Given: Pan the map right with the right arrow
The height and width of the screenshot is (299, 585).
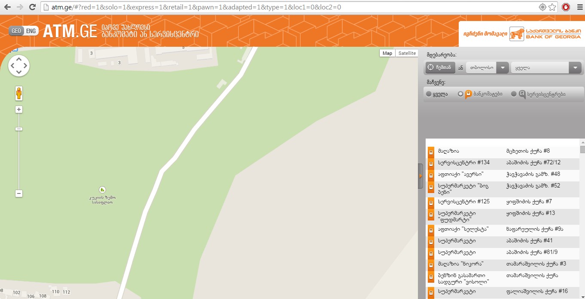Looking at the screenshot, I should click(25, 66).
